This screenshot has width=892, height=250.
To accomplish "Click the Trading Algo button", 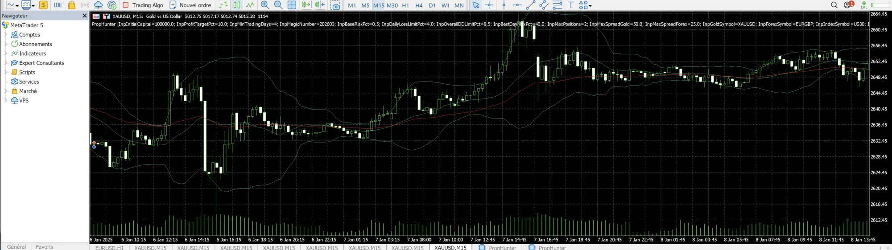I will click(x=143, y=5).
